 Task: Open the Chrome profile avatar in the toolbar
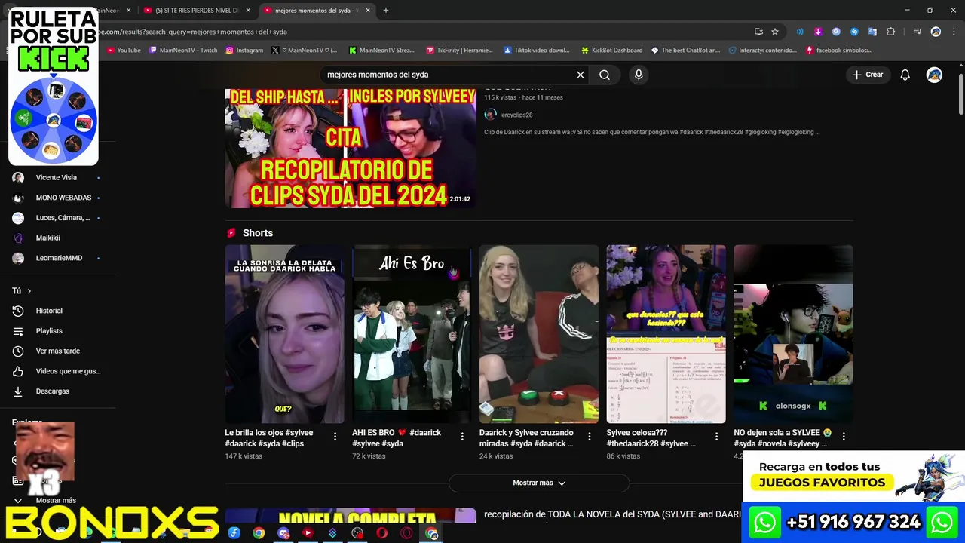936,32
